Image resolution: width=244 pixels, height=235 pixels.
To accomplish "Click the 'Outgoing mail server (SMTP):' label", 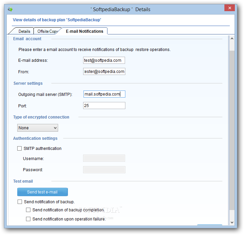I will point(45,94).
